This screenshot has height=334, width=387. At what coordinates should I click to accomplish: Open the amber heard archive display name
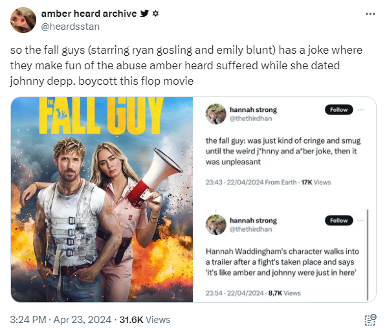[x=89, y=14]
